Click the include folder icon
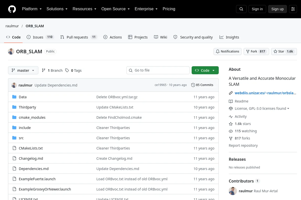Image resolution: width=301 pixels, height=200 pixels. pyautogui.click(x=14, y=128)
